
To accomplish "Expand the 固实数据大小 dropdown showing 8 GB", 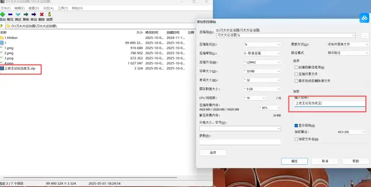I will (262, 89).
